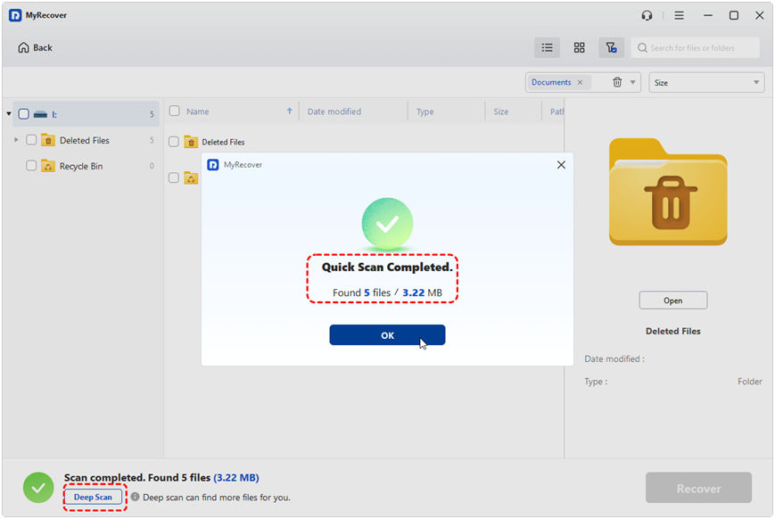Click the 'Folder' type value in the preview pane
Screen dimensions: 775x519
pos(750,382)
